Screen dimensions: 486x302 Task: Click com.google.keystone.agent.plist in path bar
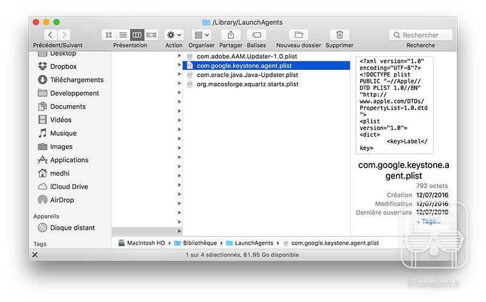pyautogui.click(x=331, y=243)
